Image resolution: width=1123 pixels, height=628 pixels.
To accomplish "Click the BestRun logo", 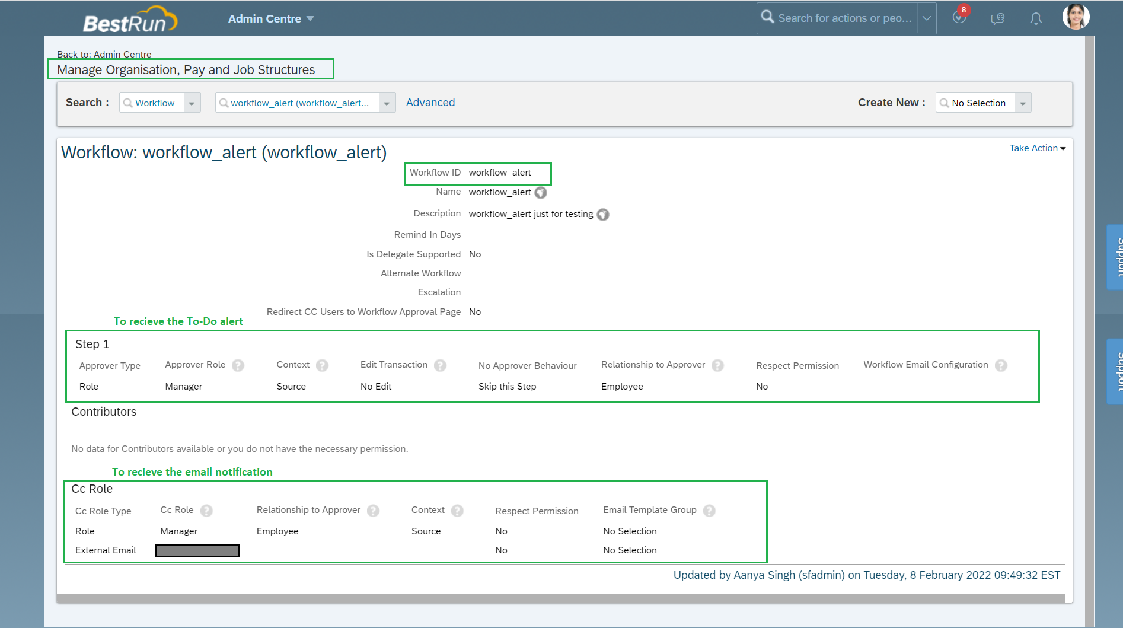I will [130, 20].
